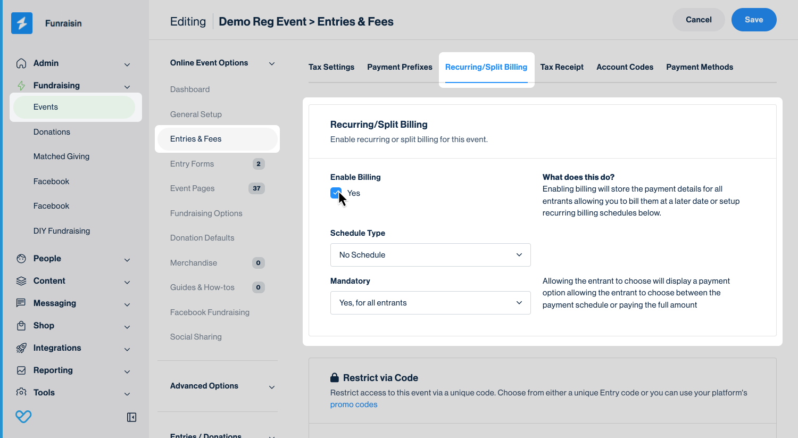Click the Integrations rocket icon
Viewport: 798px width, 438px height.
click(x=21, y=348)
